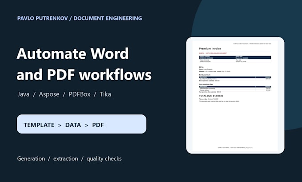The width and height of the screenshot is (302, 182).
Task: Click 'TEMPLATE' in the light blue pill
Action: [x=39, y=125]
